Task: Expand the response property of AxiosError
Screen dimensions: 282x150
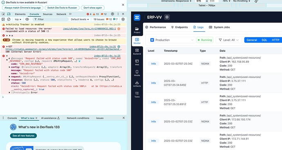Action: point(9,79)
